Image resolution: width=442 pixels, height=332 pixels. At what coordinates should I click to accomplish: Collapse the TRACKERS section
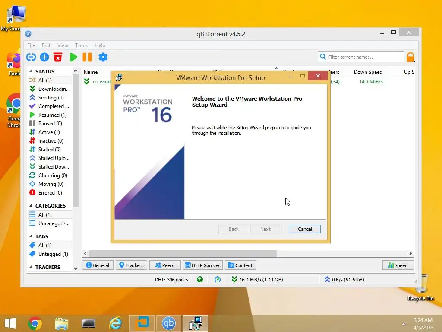coord(31,267)
